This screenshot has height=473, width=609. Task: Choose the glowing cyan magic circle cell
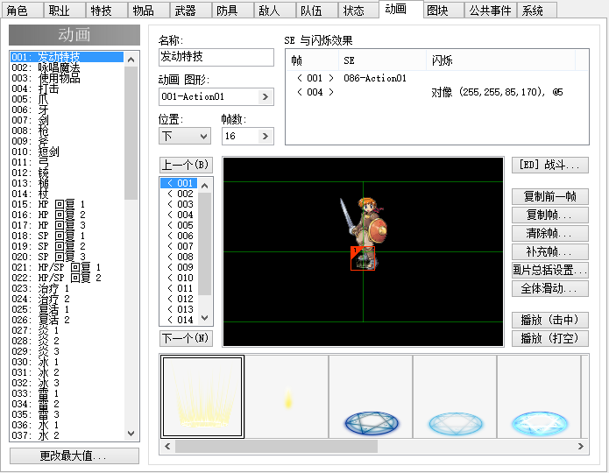[x=539, y=397]
